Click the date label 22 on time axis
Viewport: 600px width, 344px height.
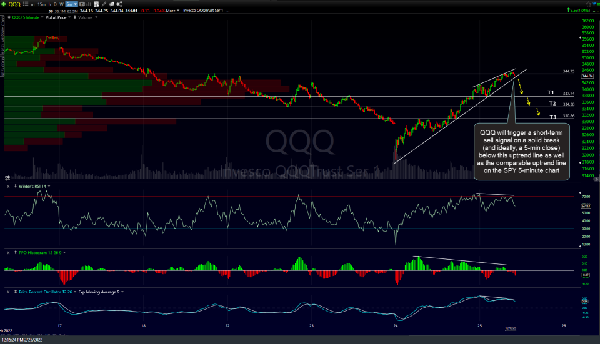click(x=227, y=326)
